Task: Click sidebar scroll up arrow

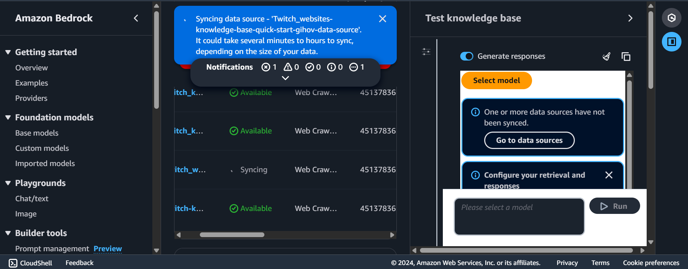Action: click(156, 6)
